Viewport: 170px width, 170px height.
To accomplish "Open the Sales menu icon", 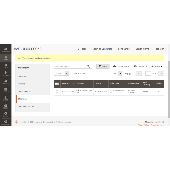I will 6,58.
